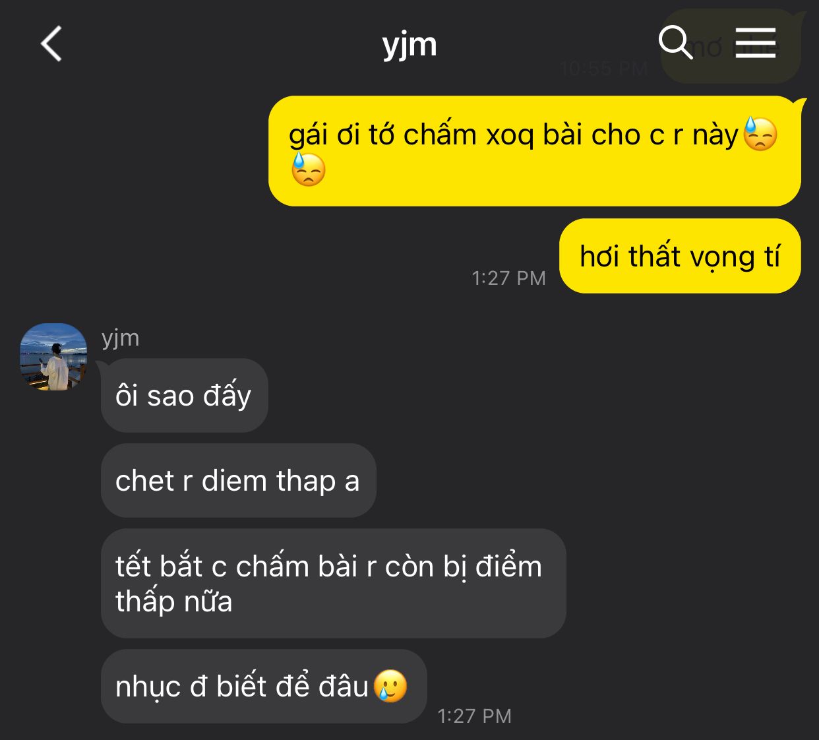Open the hamburger menu in the header
The height and width of the screenshot is (740, 819).
coord(756,43)
